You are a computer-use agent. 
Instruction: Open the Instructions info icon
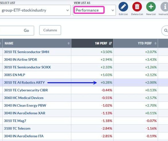(165, 7)
